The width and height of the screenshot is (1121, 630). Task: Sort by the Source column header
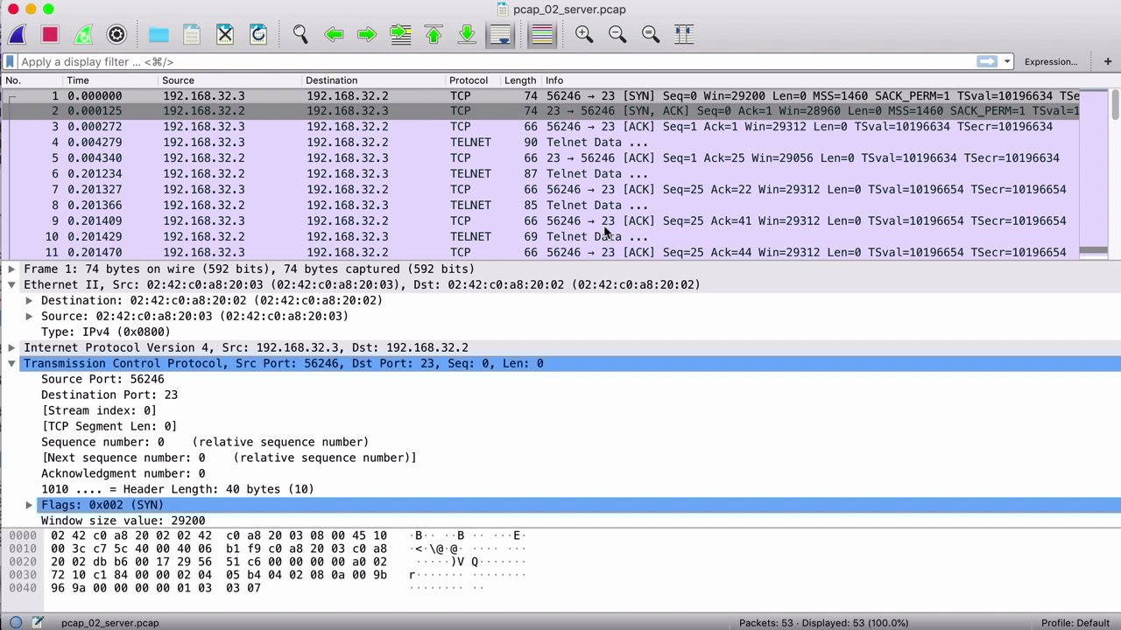(x=230, y=80)
